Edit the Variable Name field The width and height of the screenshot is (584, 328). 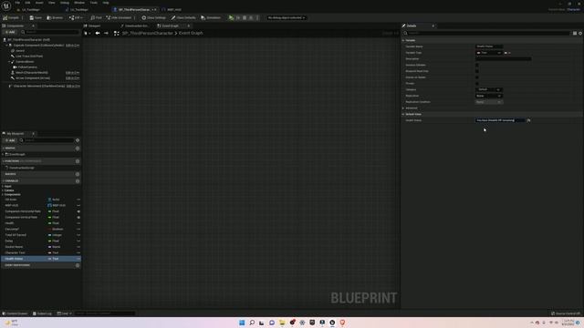click(x=489, y=46)
